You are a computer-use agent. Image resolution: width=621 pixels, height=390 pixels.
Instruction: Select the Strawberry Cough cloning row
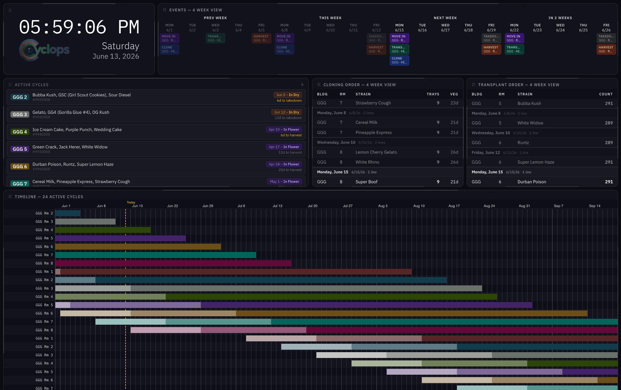coord(387,103)
